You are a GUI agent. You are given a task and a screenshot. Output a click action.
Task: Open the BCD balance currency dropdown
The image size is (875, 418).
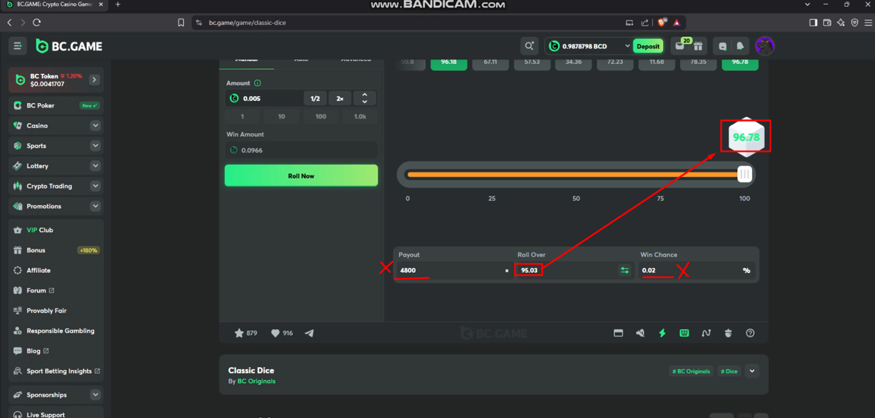(627, 46)
